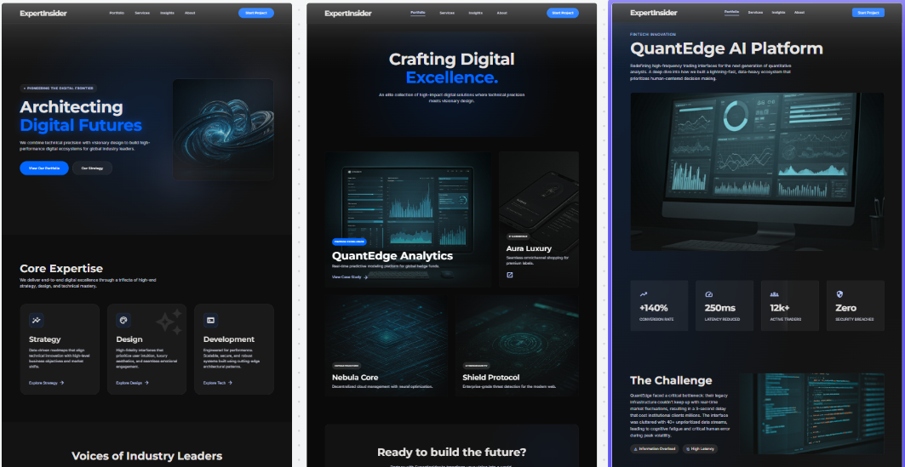The width and height of the screenshot is (905, 467).
Task: Open Insights in the middle page navbar
Action: 476,13
